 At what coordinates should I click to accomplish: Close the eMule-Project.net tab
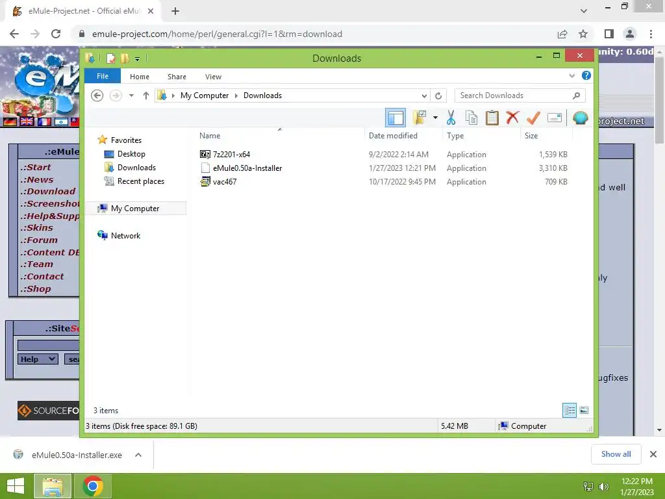[151, 12]
